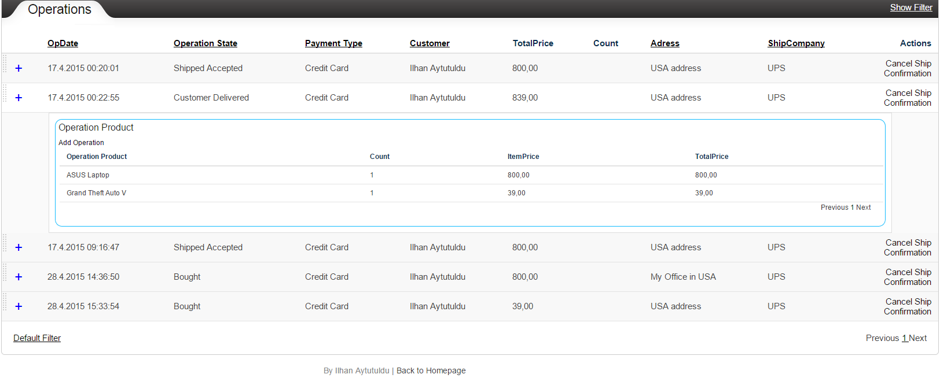Select the Operations tab
This screenshot has width=940, height=378.
[x=60, y=10]
